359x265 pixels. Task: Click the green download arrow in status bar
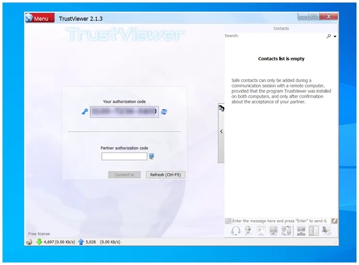pos(39,242)
